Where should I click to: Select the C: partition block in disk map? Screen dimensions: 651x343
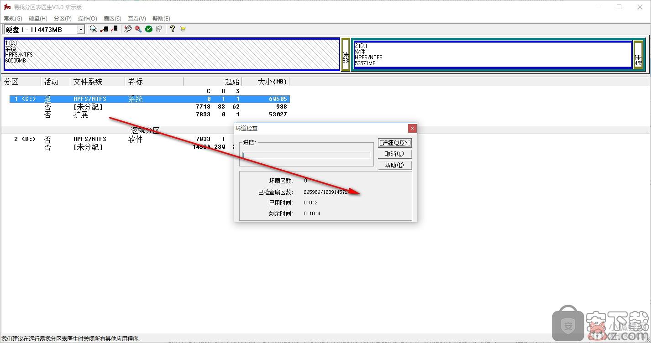click(172, 54)
